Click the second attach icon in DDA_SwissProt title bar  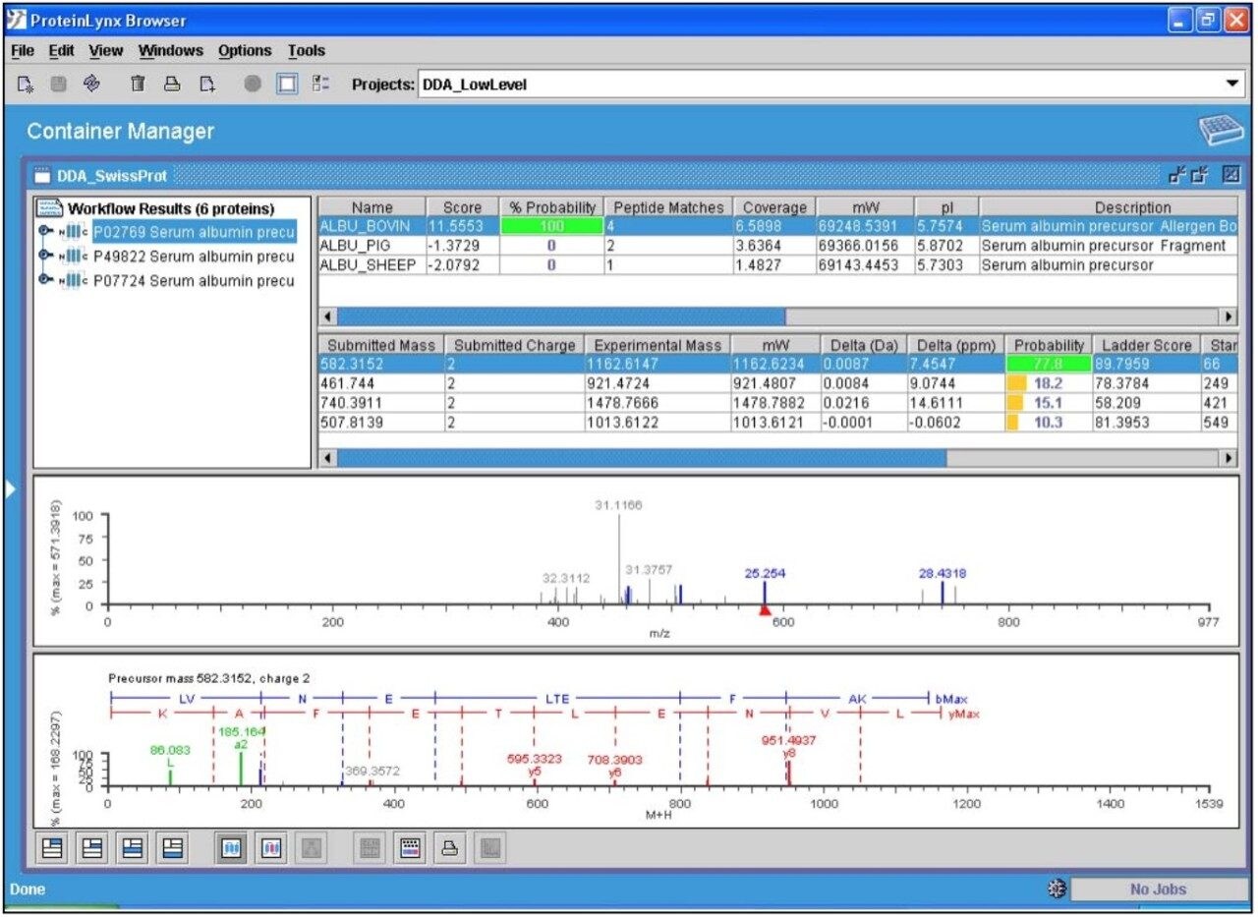1197,176
